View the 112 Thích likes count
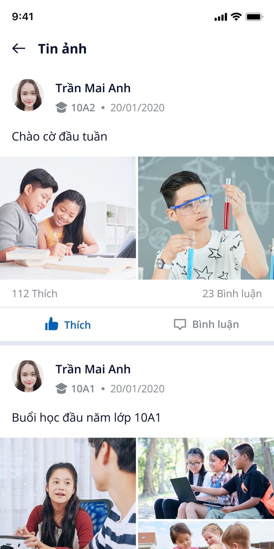This screenshot has height=549, width=274. coord(35,294)
